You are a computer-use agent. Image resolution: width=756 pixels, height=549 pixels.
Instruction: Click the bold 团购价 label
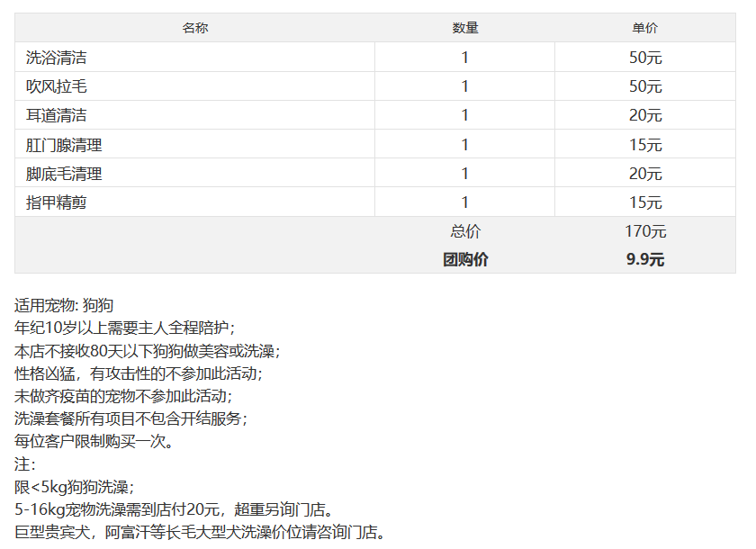[465, 259]
